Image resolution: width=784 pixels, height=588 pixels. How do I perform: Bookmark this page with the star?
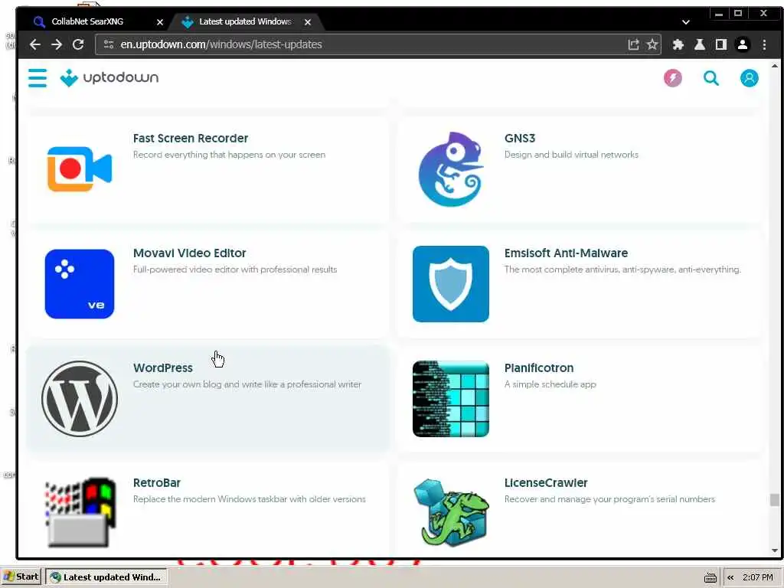pos(652,44)
